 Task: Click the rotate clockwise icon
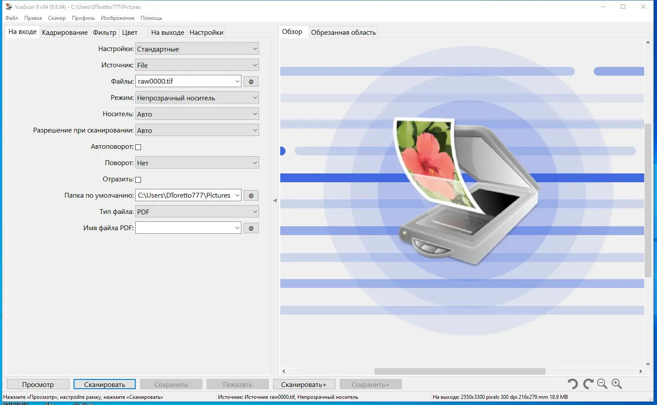[587, 383]
